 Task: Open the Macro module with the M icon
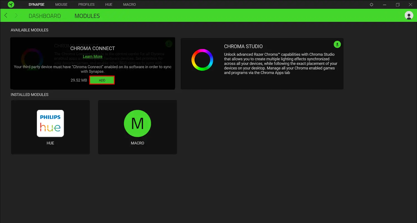(x=137, y=123)
